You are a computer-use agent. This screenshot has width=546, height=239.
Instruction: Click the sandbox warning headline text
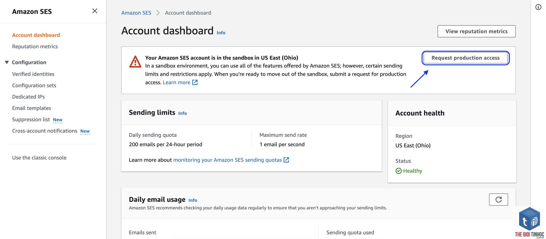pyautogui.click(x=222, y=58)
